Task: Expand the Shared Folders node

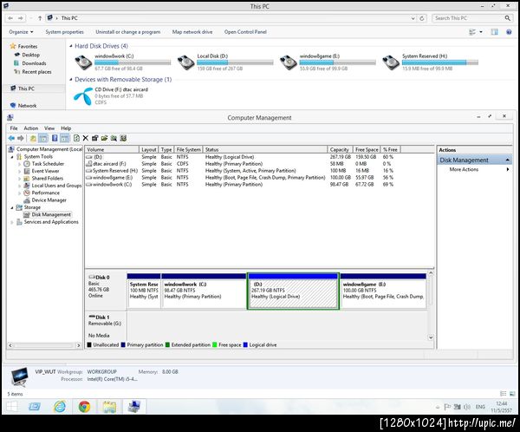Action: (19, 179)
